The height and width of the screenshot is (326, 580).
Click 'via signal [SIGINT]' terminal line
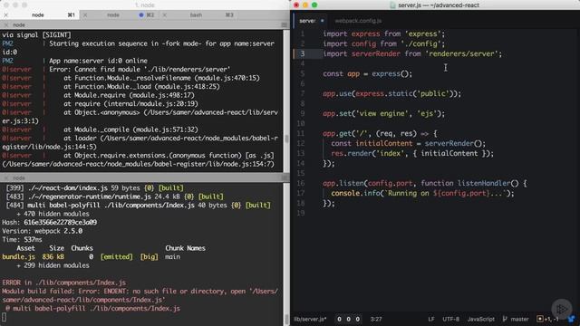click(x=36, y=35)
